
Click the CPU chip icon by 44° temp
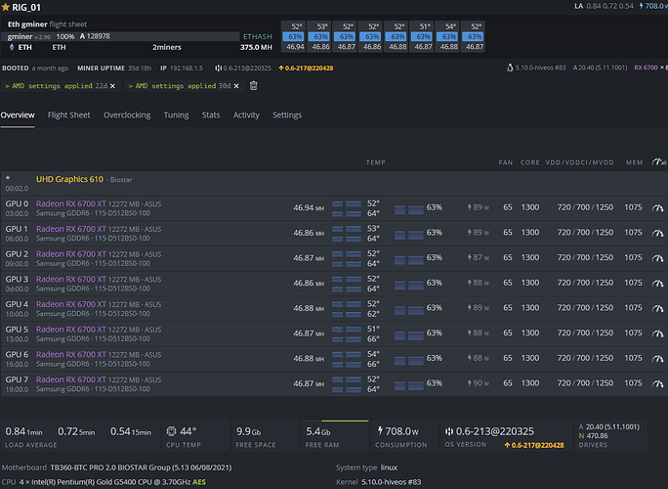click(x=171, y=431)
